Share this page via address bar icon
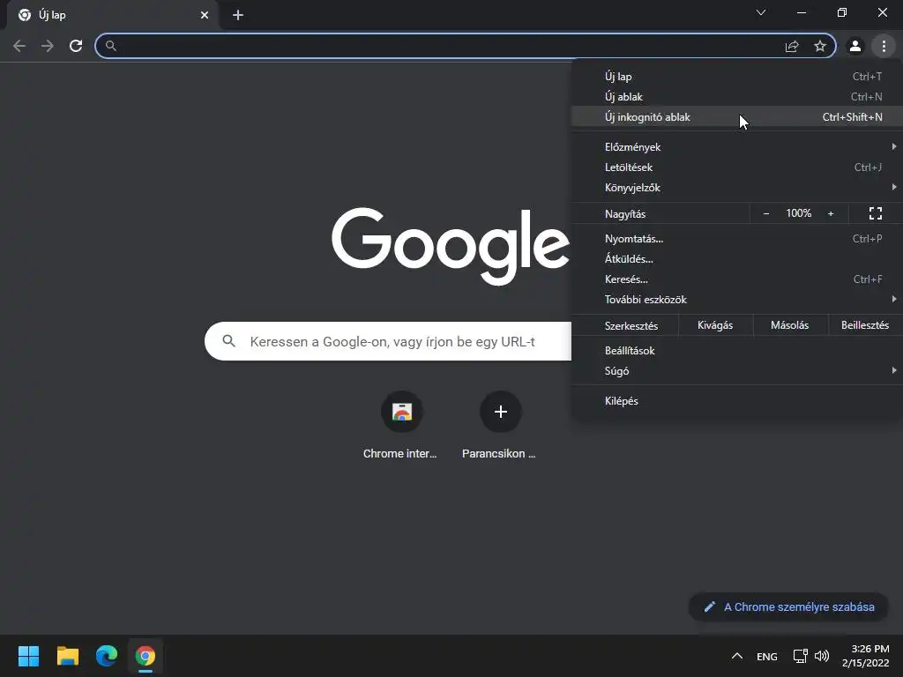The height and width of the screenshot is (677, 903). pos(792,46)
